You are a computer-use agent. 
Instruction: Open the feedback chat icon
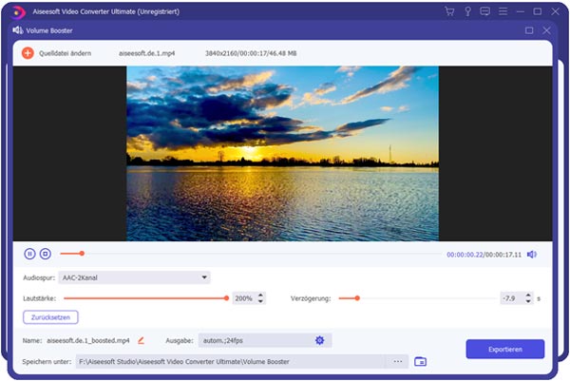[484, 11]
